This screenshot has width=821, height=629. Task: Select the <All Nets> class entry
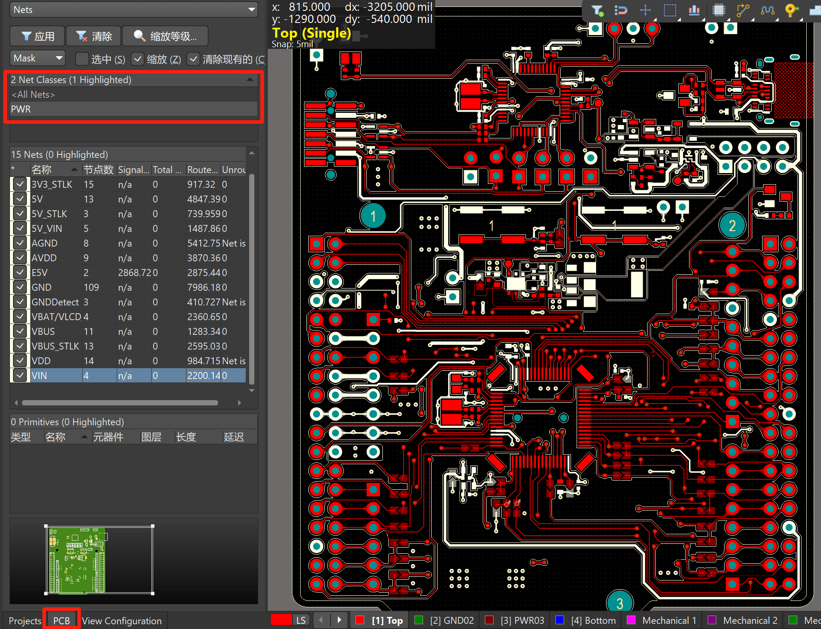tap(134, 94)
